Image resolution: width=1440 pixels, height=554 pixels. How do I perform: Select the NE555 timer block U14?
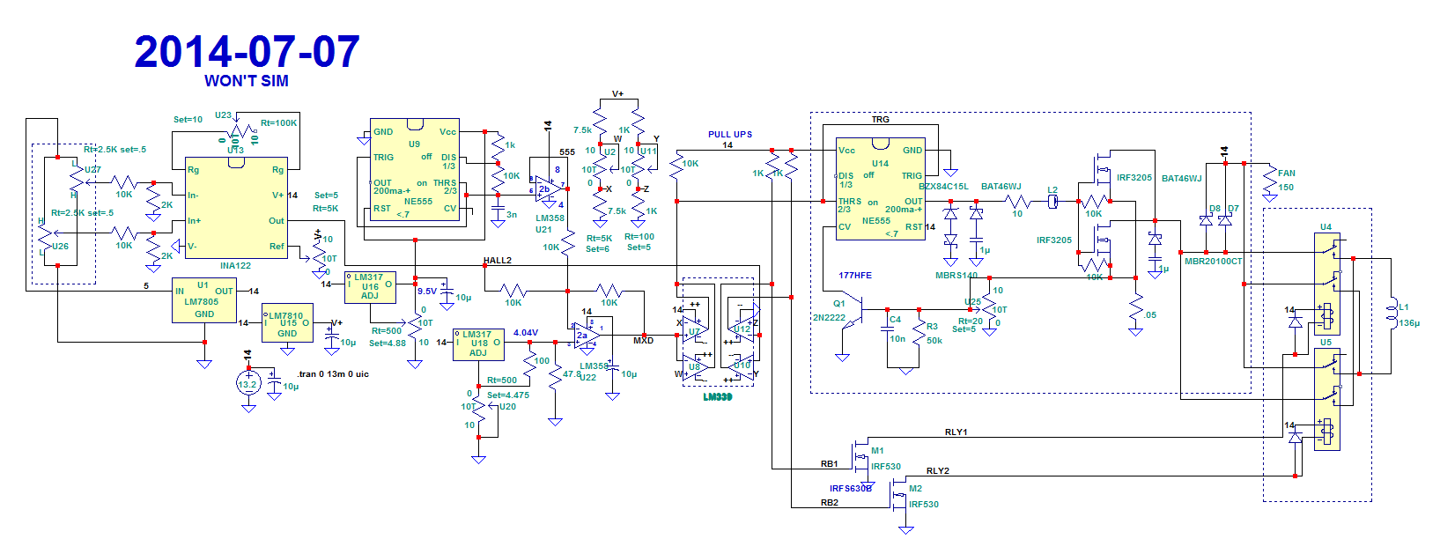tap(881, 188)
